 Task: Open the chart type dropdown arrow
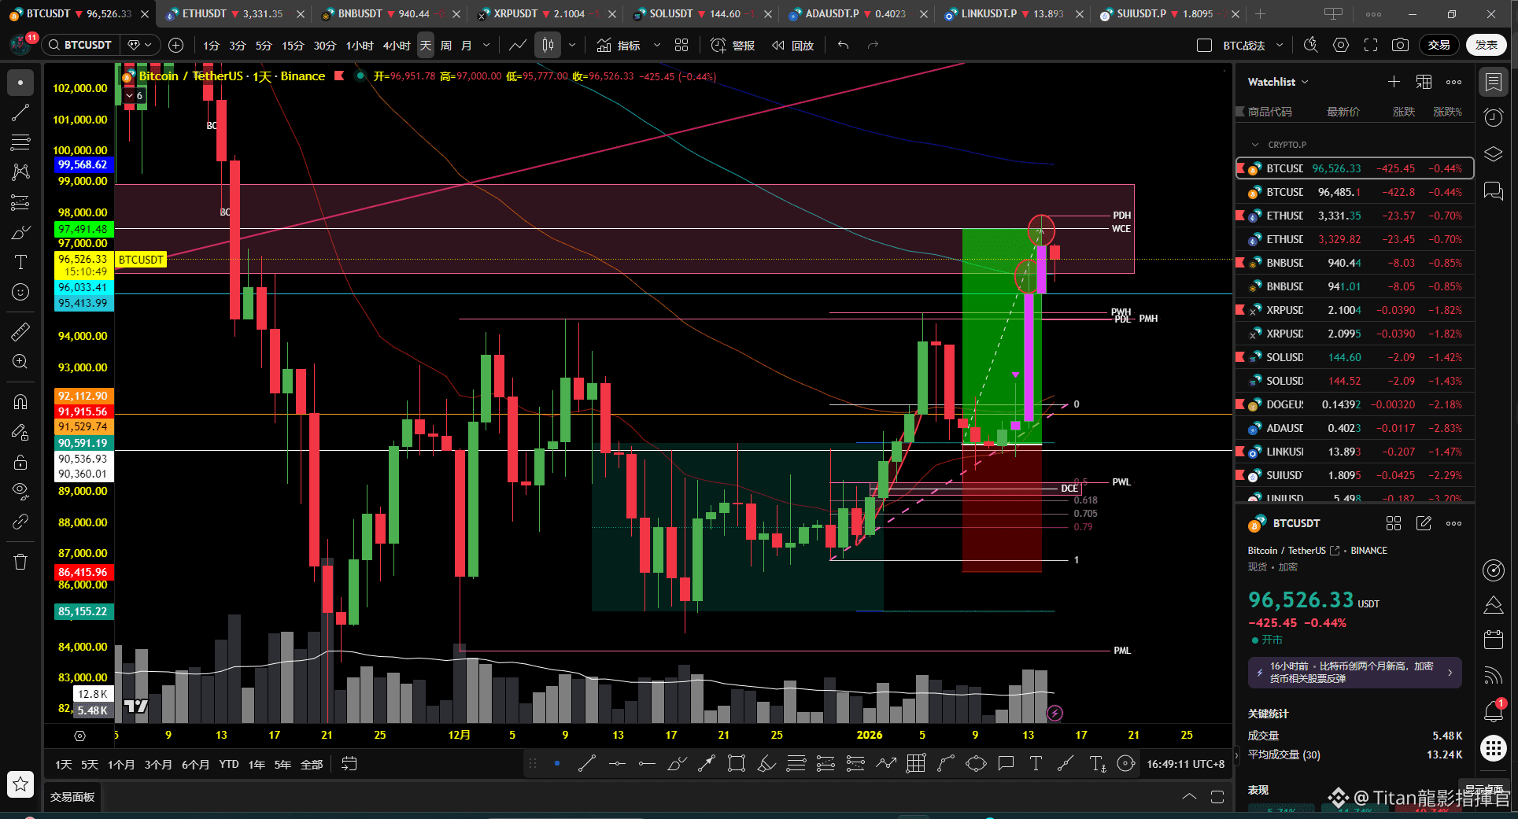point(572,45)
